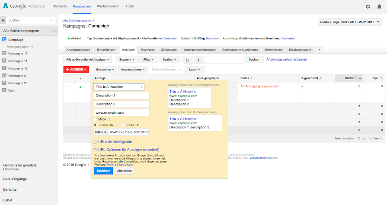Click the chart graph toggle icon
Screen dimensions: 387x205
click(189, 60)
